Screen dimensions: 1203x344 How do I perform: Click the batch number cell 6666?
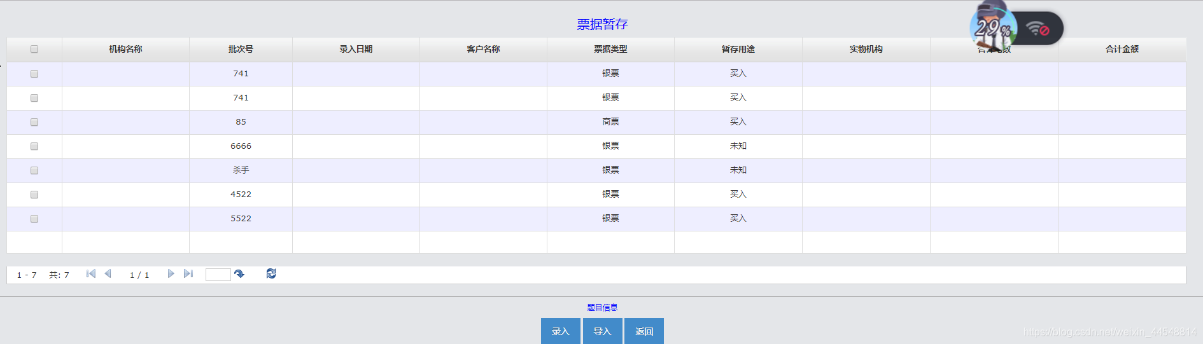(x=241, y=146)
